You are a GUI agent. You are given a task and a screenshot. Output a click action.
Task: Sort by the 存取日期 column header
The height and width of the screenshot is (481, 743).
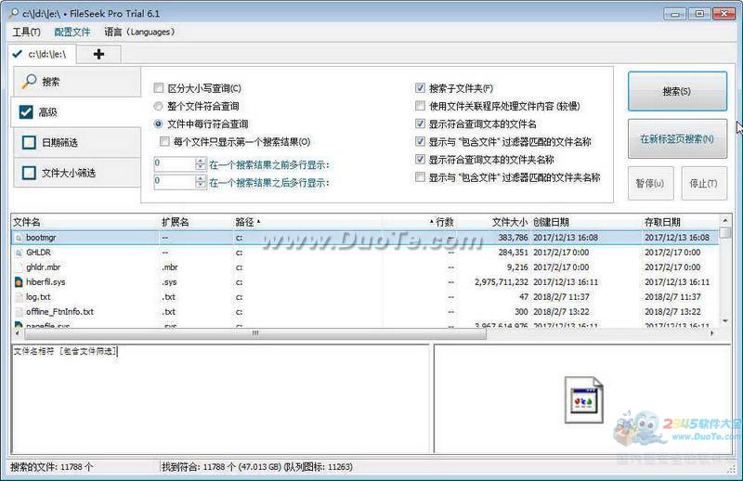[662, 222]
